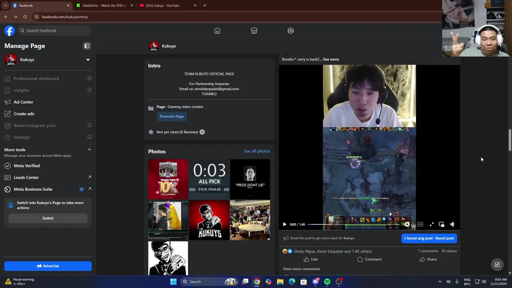512x288 pixels.
Task: Toggle closed captions on the video
Action: tap(420, 224)
